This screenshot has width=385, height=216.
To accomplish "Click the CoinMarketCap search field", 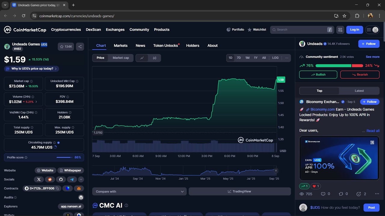I will (302, 30).
